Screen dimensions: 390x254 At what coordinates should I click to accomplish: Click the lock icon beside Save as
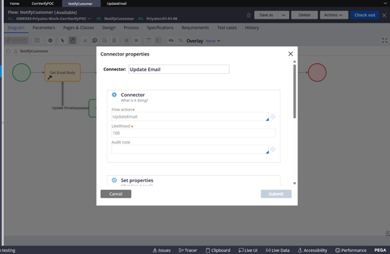pyautogui.click(x=248, y=15)
